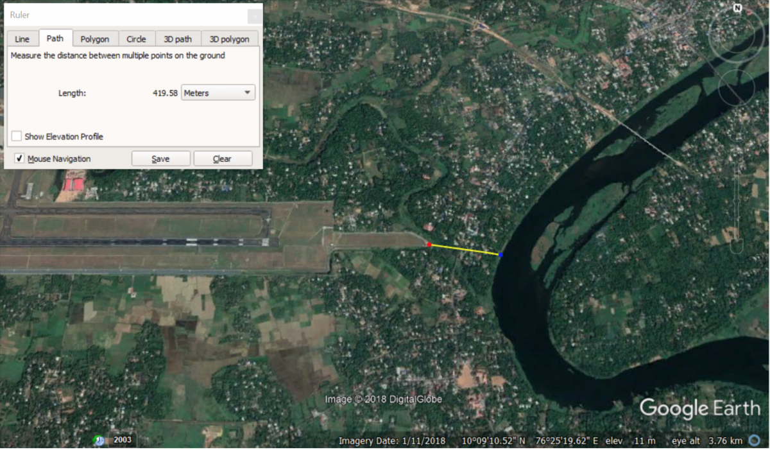This screenshot has width=770, height=450.
Task: Open the Circle measurement tab
Action: pyautogui.click(x=136, y=39)
